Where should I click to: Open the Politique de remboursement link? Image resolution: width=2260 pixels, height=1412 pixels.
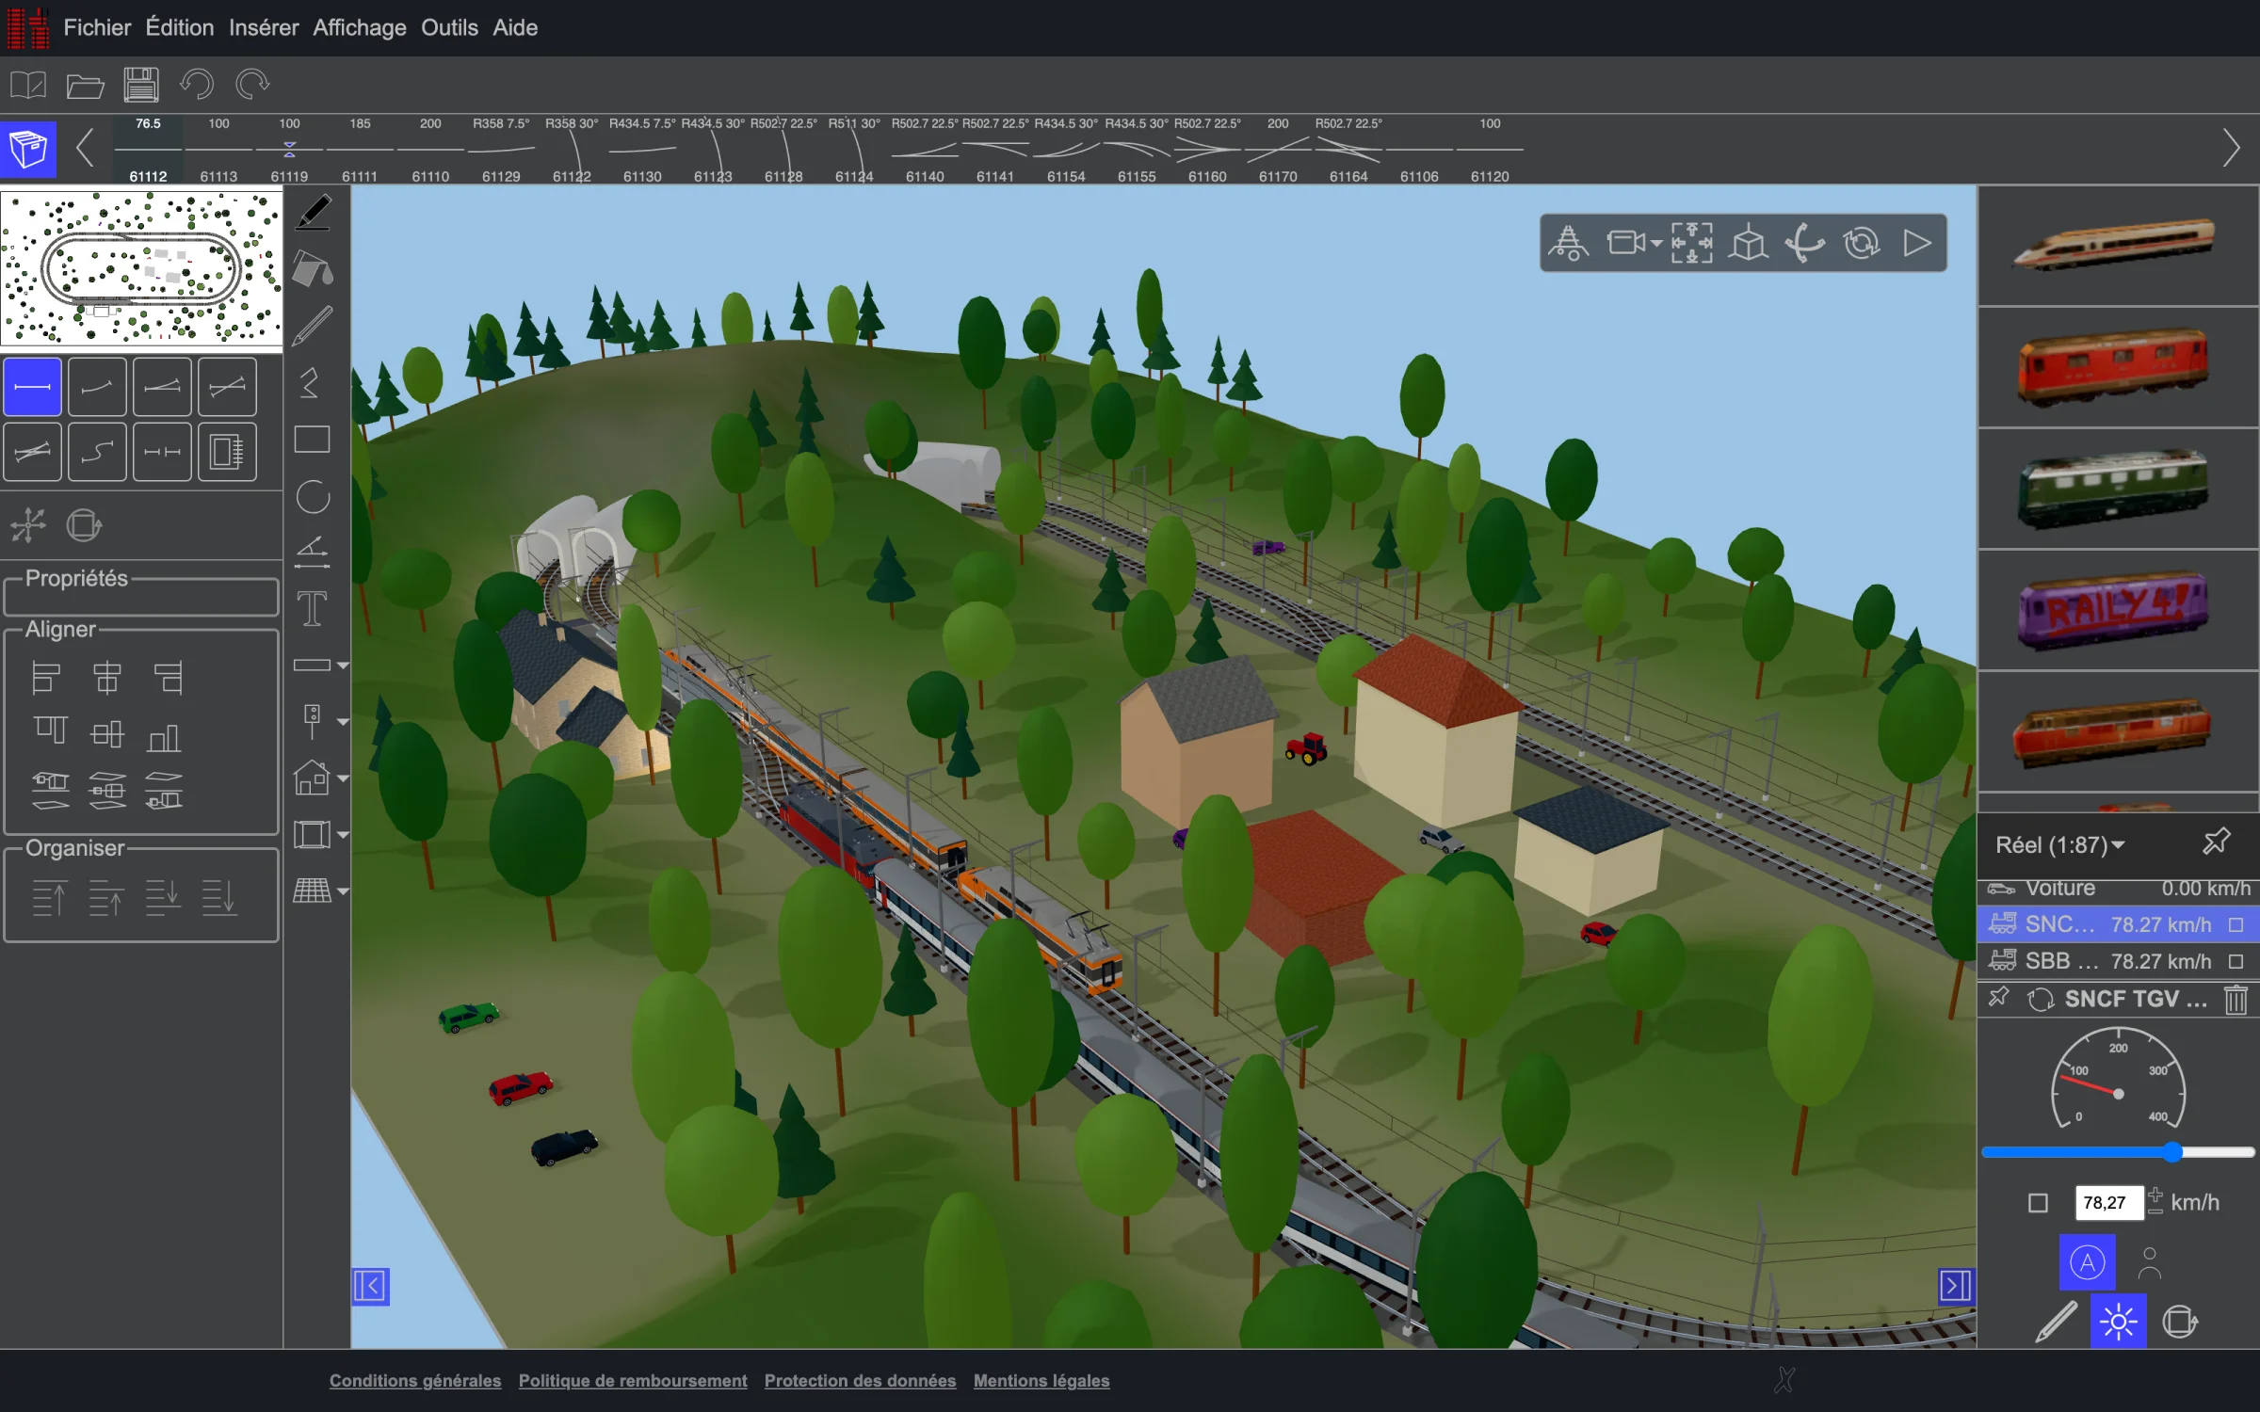pos(633,1380)
